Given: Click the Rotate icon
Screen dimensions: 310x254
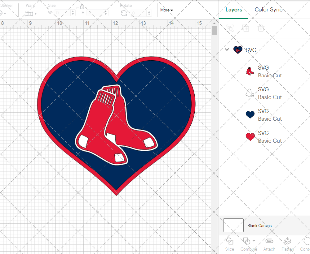Looking at the screenshot, I should pyautogui.click(x=124, y=13).
